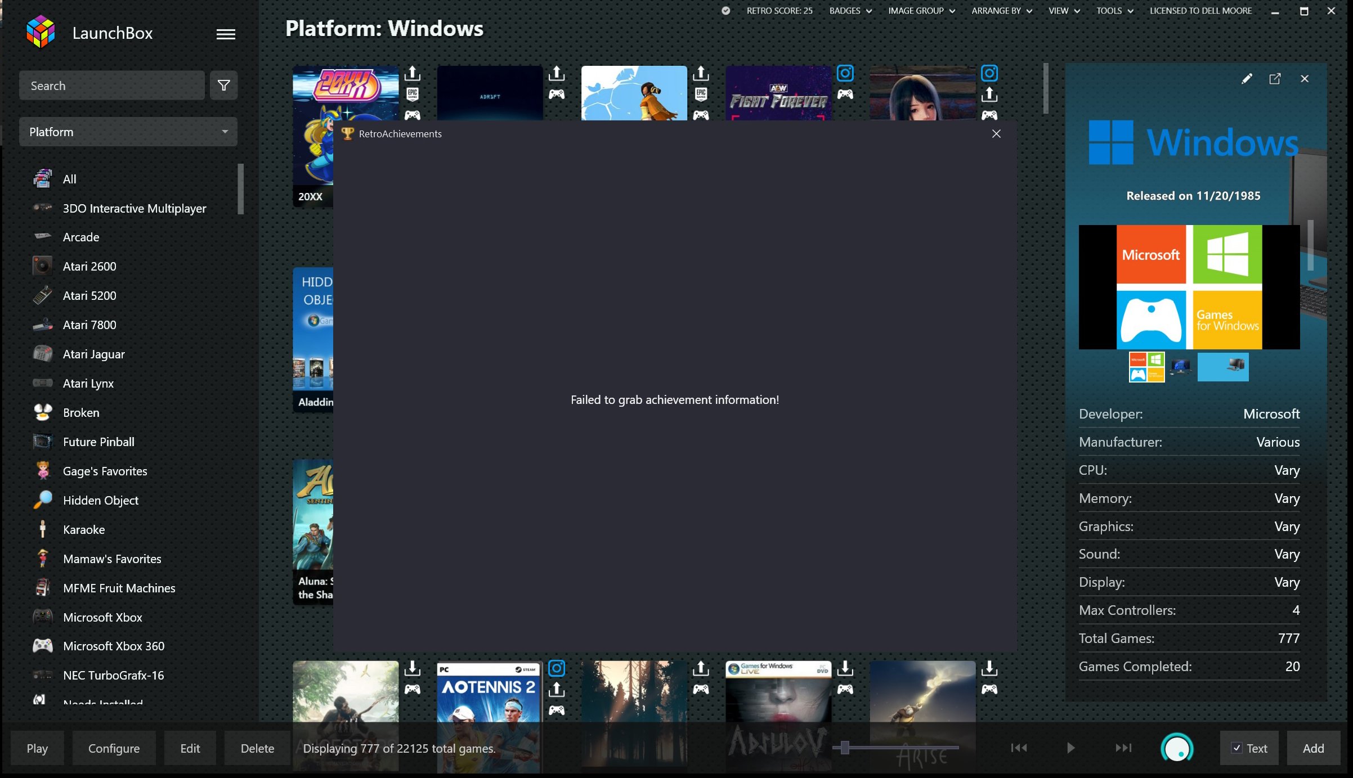Click the retro score checkmark status icon
1353x778 pixels.
click(x=726, y=11)
